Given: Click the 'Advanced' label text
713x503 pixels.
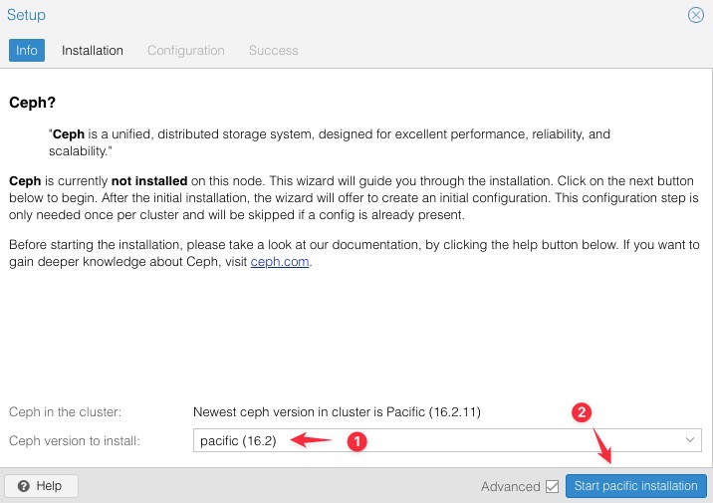Looking at the screenshot, I should pyautogui.click(x=511, y=487).
